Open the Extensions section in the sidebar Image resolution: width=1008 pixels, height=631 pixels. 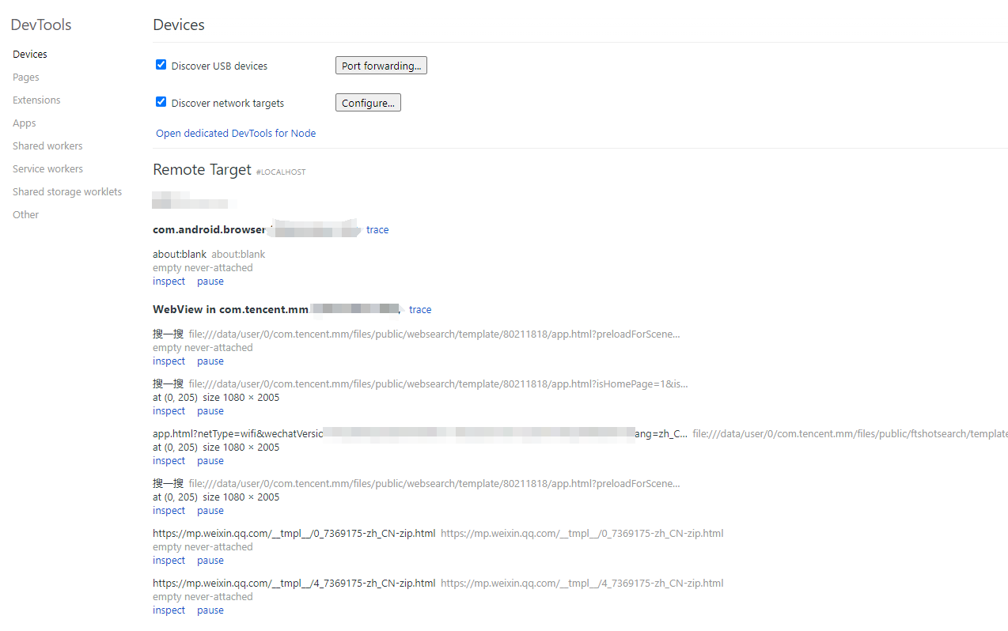(36, 100)
